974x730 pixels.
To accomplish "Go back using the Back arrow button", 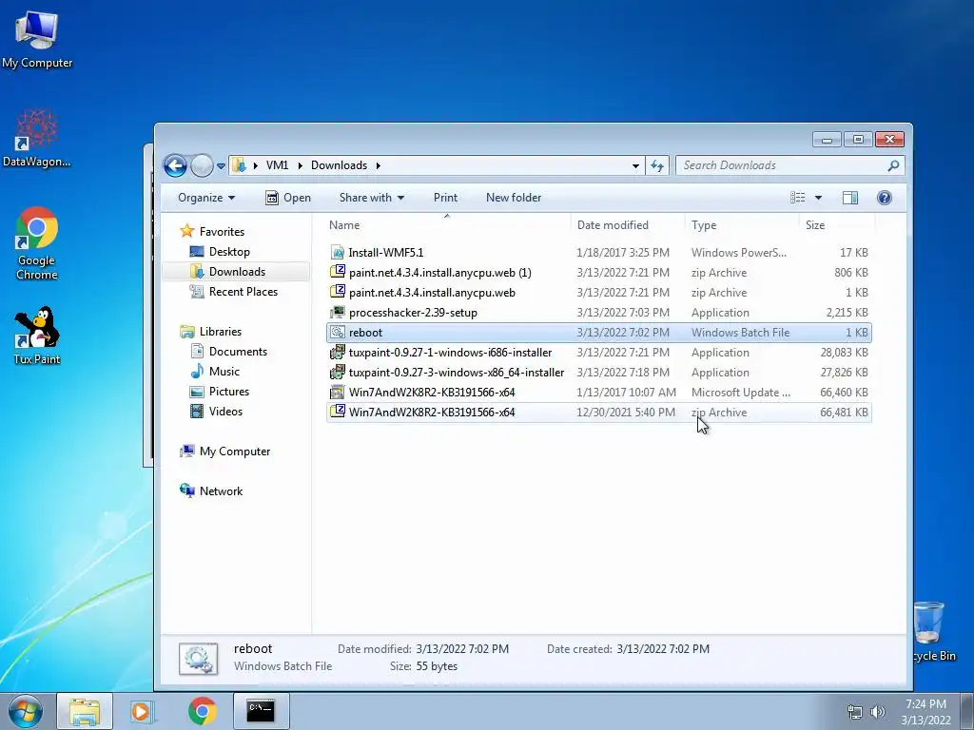I will pyautogui.click(x=175, y=165).
